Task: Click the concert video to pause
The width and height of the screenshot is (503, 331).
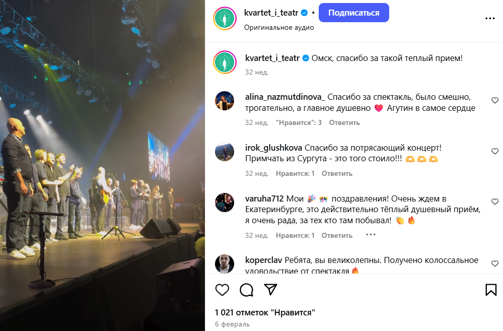Action: (x=102, y=165)
